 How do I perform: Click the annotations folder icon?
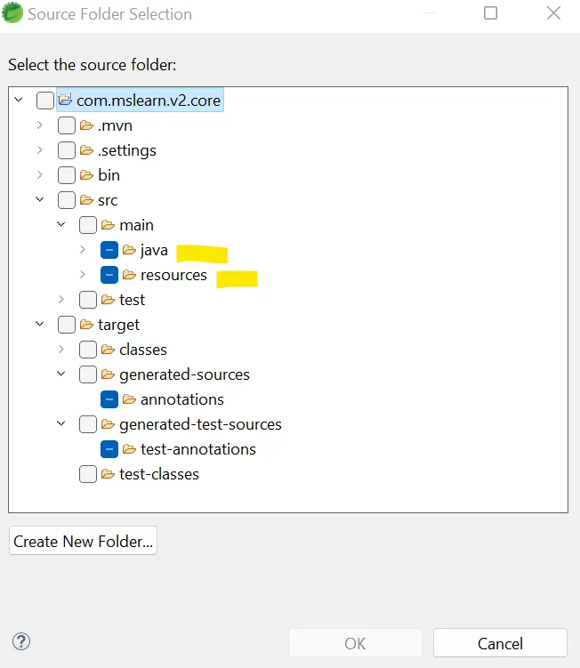[129, 399]
